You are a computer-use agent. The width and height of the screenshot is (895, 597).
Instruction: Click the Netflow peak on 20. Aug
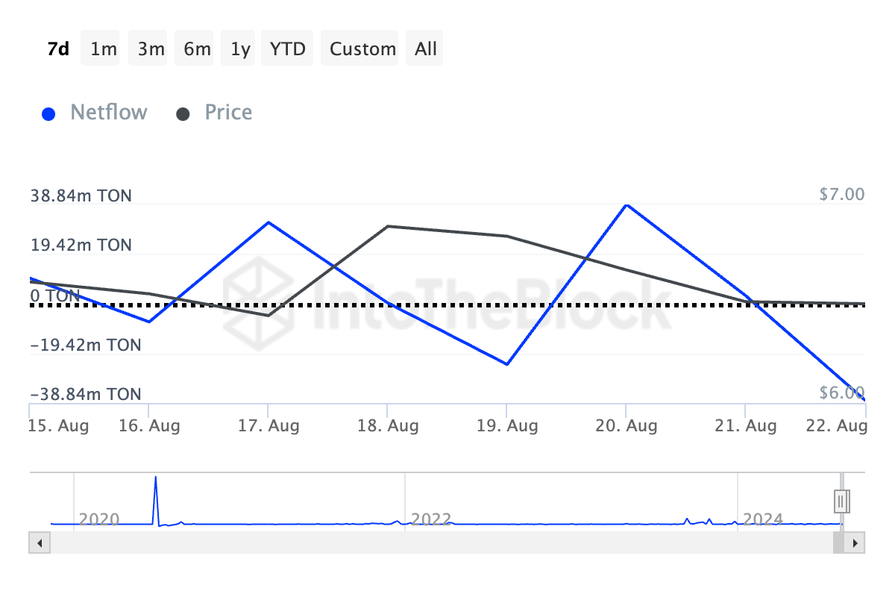tap(626, 204)
